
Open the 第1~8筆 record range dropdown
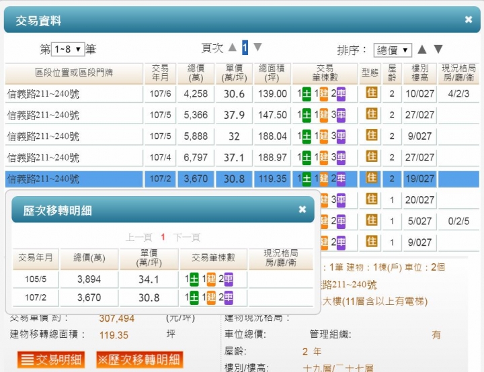[68, 49]
